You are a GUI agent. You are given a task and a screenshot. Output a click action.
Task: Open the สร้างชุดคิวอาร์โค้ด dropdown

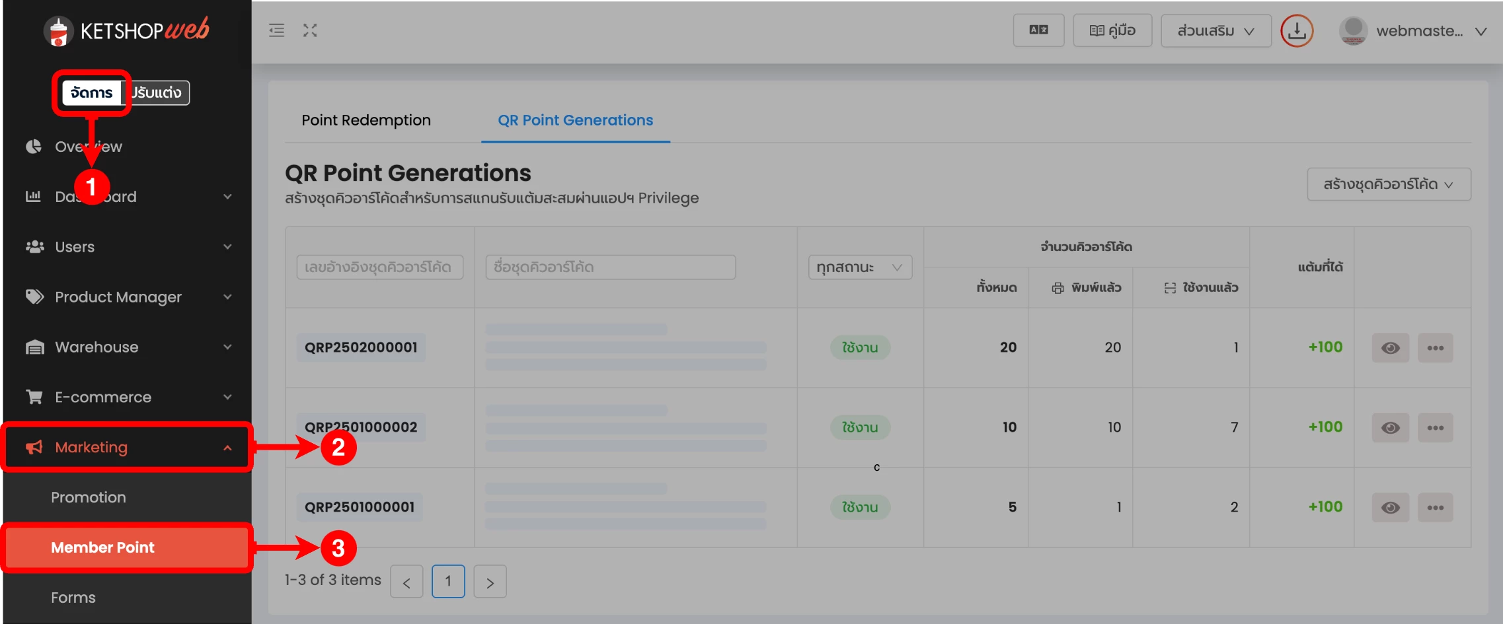pos(1387,184)
